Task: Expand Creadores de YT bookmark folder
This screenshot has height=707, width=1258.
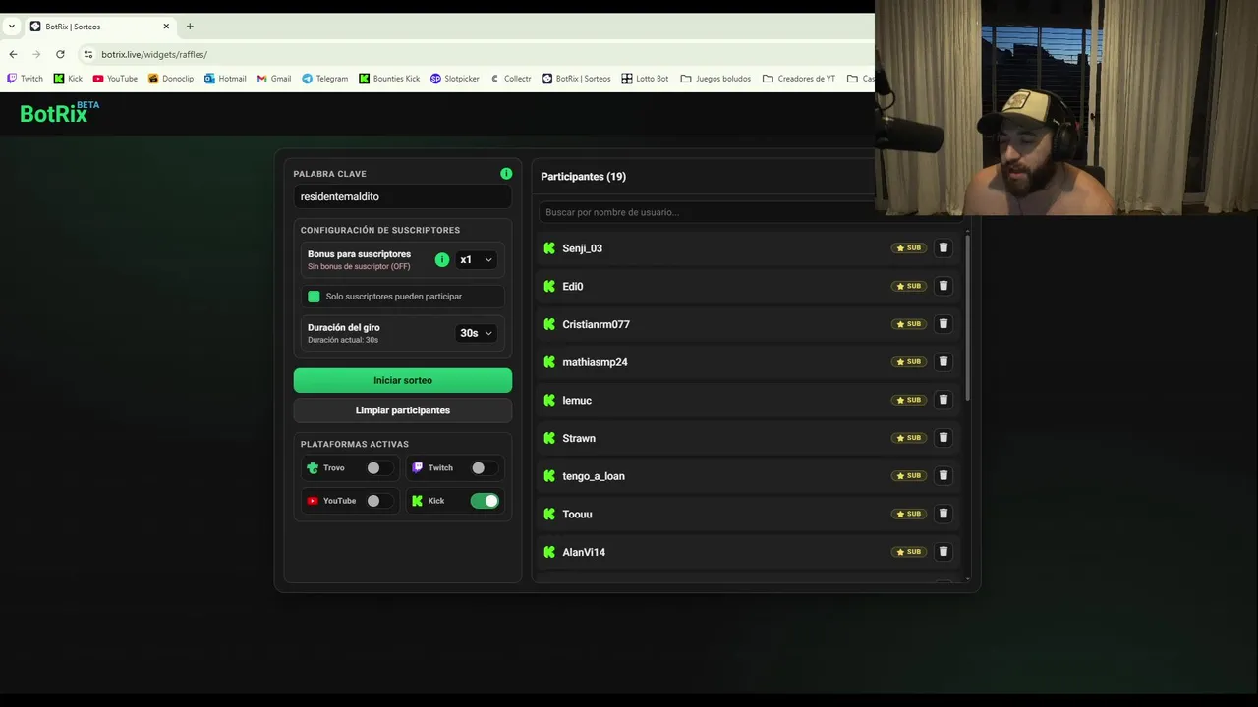Action: point(798,79)
